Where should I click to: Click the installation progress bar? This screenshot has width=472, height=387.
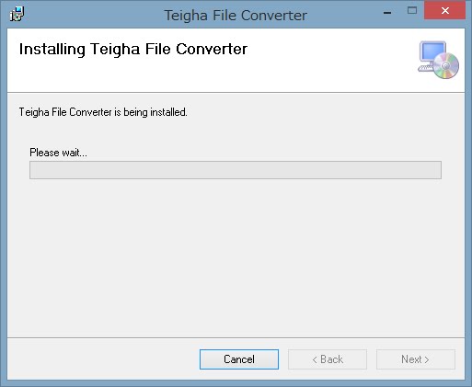coord(236,170)
